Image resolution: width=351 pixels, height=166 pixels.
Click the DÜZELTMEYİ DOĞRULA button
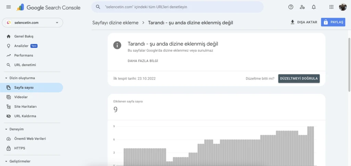299,79
